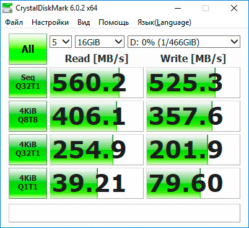Start the Seq Q32T1 test
The height and width of the screenshot is (228, 249).
pos(28,83)
